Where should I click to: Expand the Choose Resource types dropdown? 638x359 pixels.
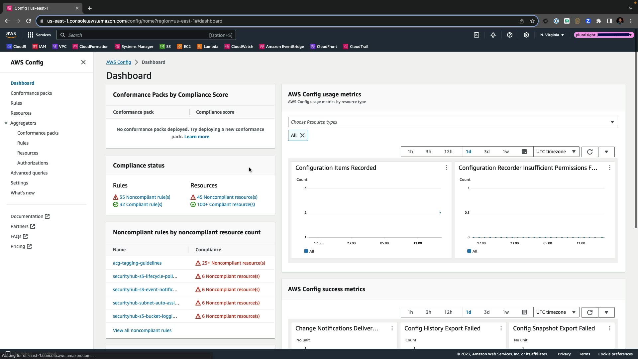pyautogui.click(x=453, y=122)
